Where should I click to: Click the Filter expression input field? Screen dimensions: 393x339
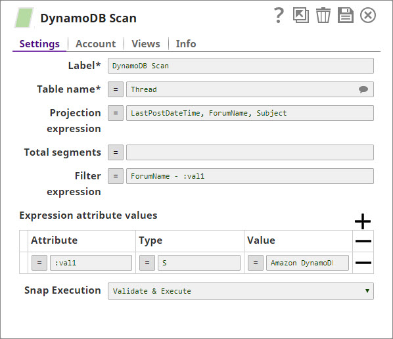(250, 176)
